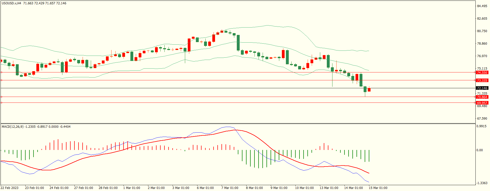The height and width of the screenshot is (191, 490).
Task: Click the 1 Mar 01:00 date label
Action: click(x=132, y=188)
